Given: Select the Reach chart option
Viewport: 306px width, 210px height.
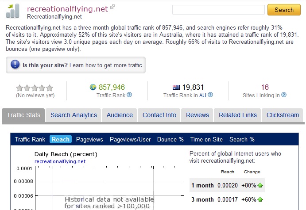Looking at the screenshot, I should click(x=61, y=139).
